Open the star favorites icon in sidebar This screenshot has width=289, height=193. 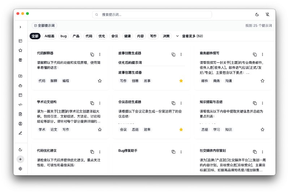click(x=20, y=50)
